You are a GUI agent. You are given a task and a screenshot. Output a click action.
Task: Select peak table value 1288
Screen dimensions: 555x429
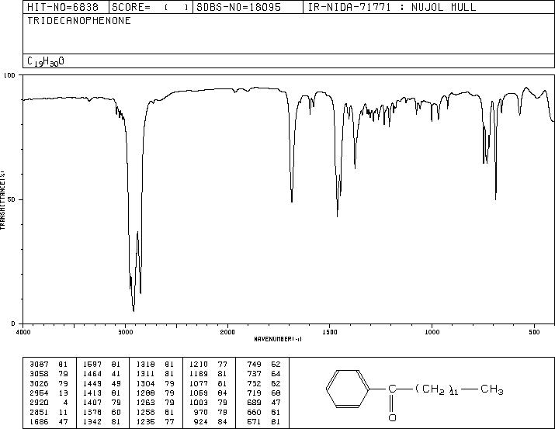[145, 393]
